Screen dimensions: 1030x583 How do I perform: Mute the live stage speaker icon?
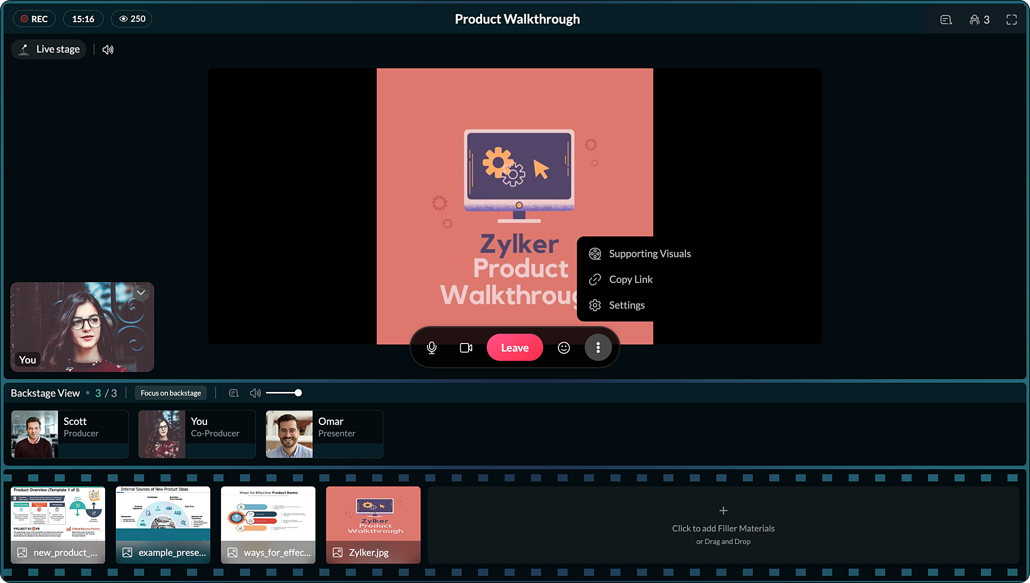[108, 49]
